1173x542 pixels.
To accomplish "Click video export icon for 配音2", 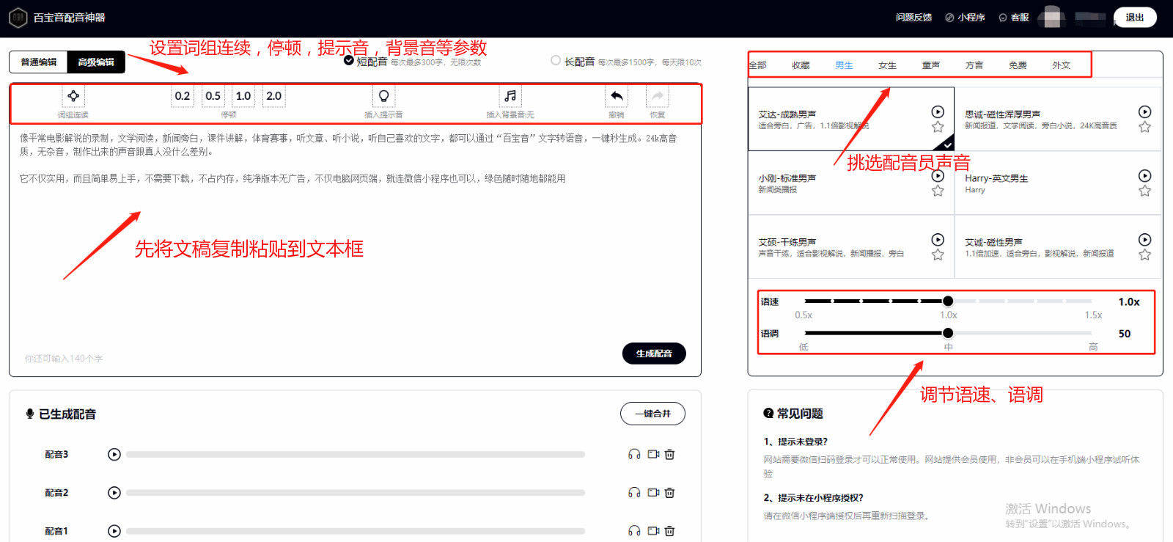I will 653,492.
